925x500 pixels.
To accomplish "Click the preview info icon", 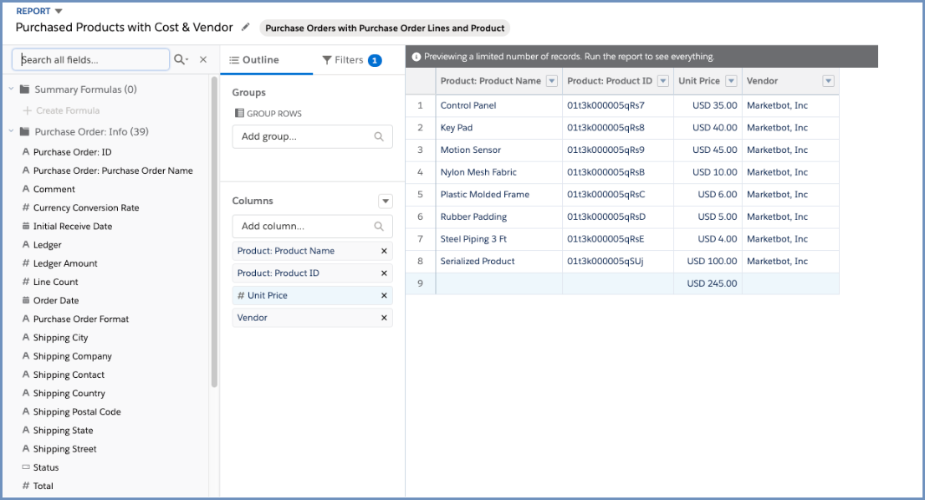I will (x=417, y=57).
